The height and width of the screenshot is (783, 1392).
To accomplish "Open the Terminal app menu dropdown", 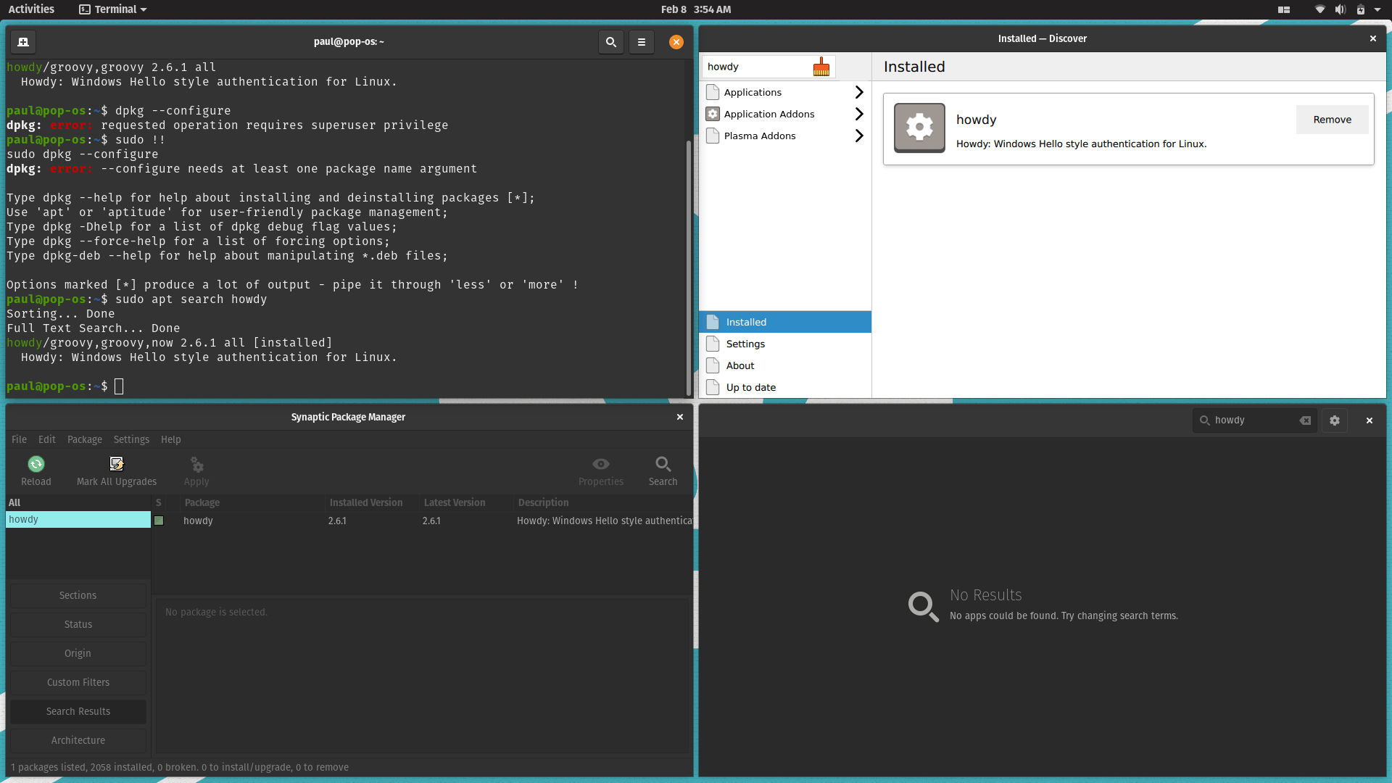I will pos(114,9).
